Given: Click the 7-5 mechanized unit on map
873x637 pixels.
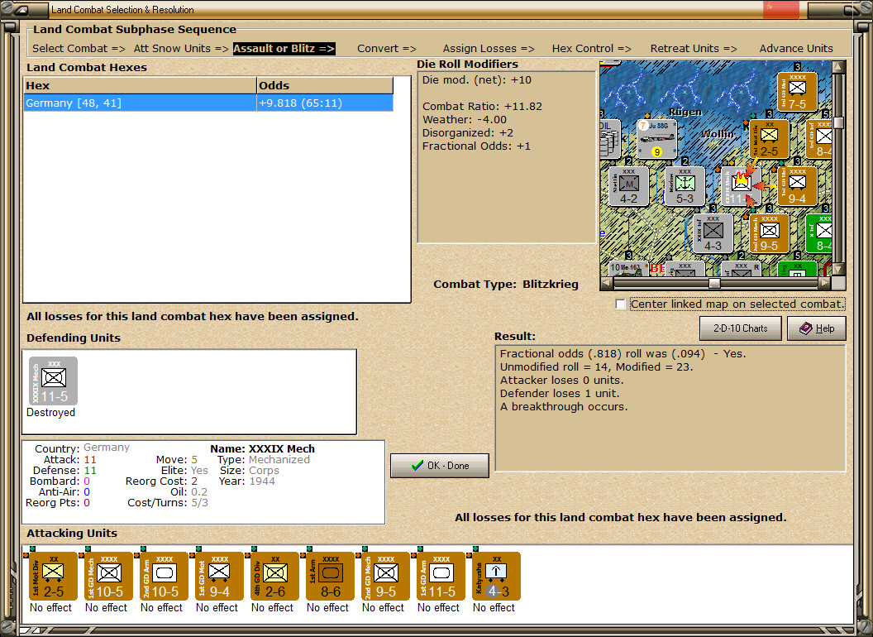Looking at the screenshot, I should (x=797, y=91).
